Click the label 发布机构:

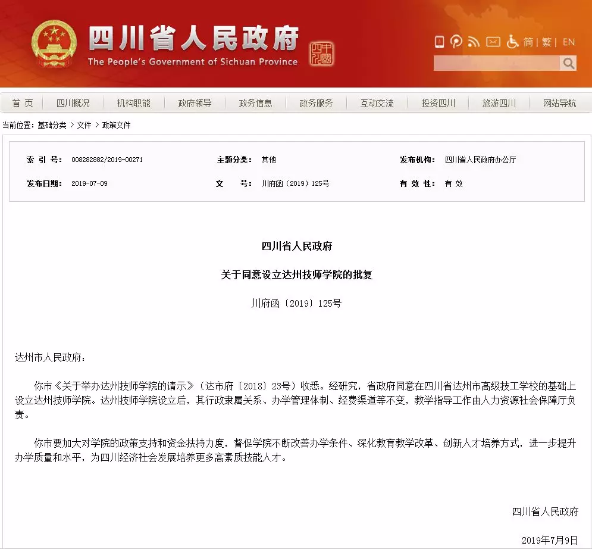tap(418, 160)
